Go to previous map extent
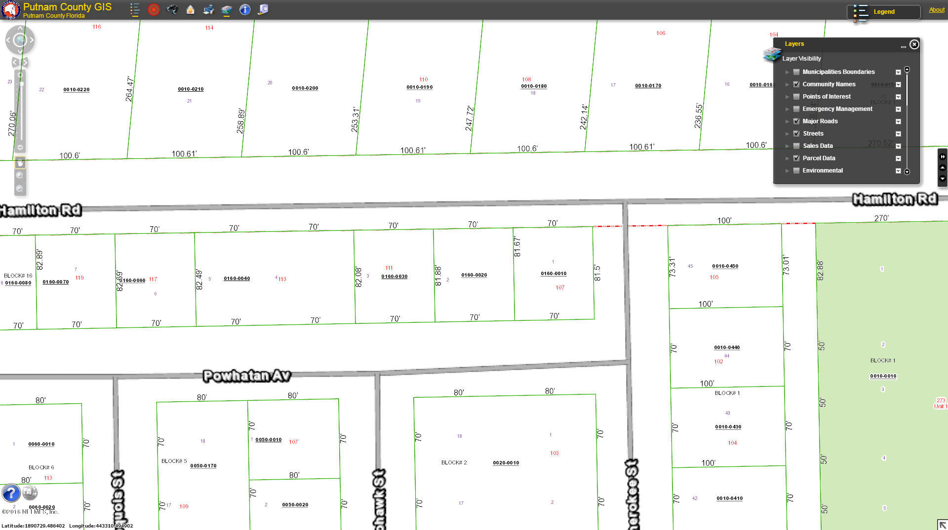 pos(15,62)
